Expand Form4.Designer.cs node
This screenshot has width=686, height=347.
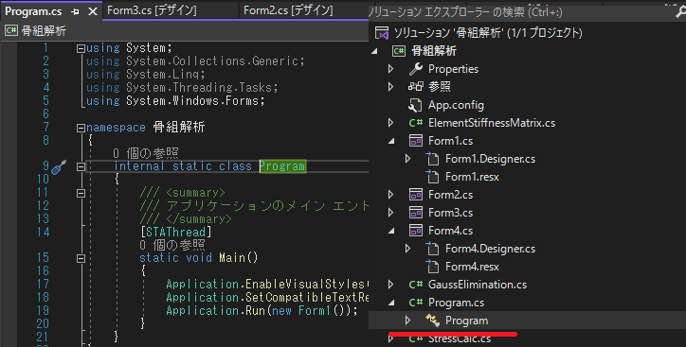tap(407, 249)
